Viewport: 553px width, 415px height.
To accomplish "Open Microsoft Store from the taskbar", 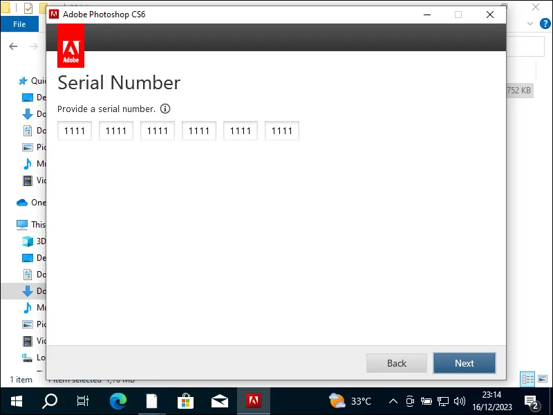I will [186, 400].
